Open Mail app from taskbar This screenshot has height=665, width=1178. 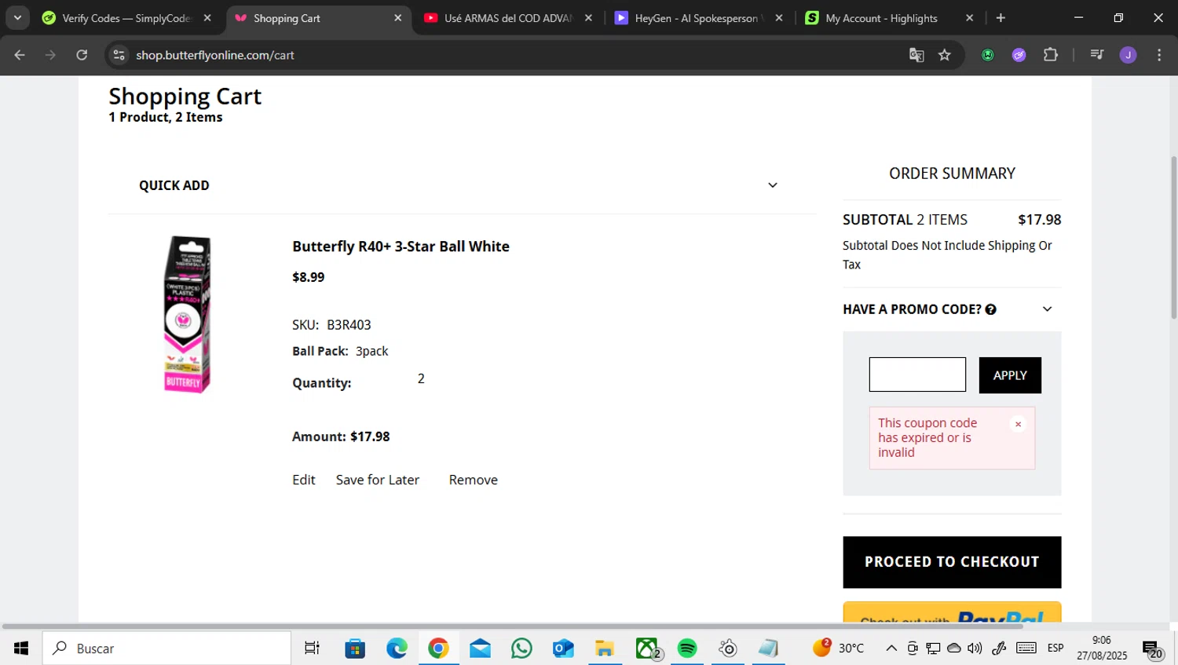[x=480, y=649]
